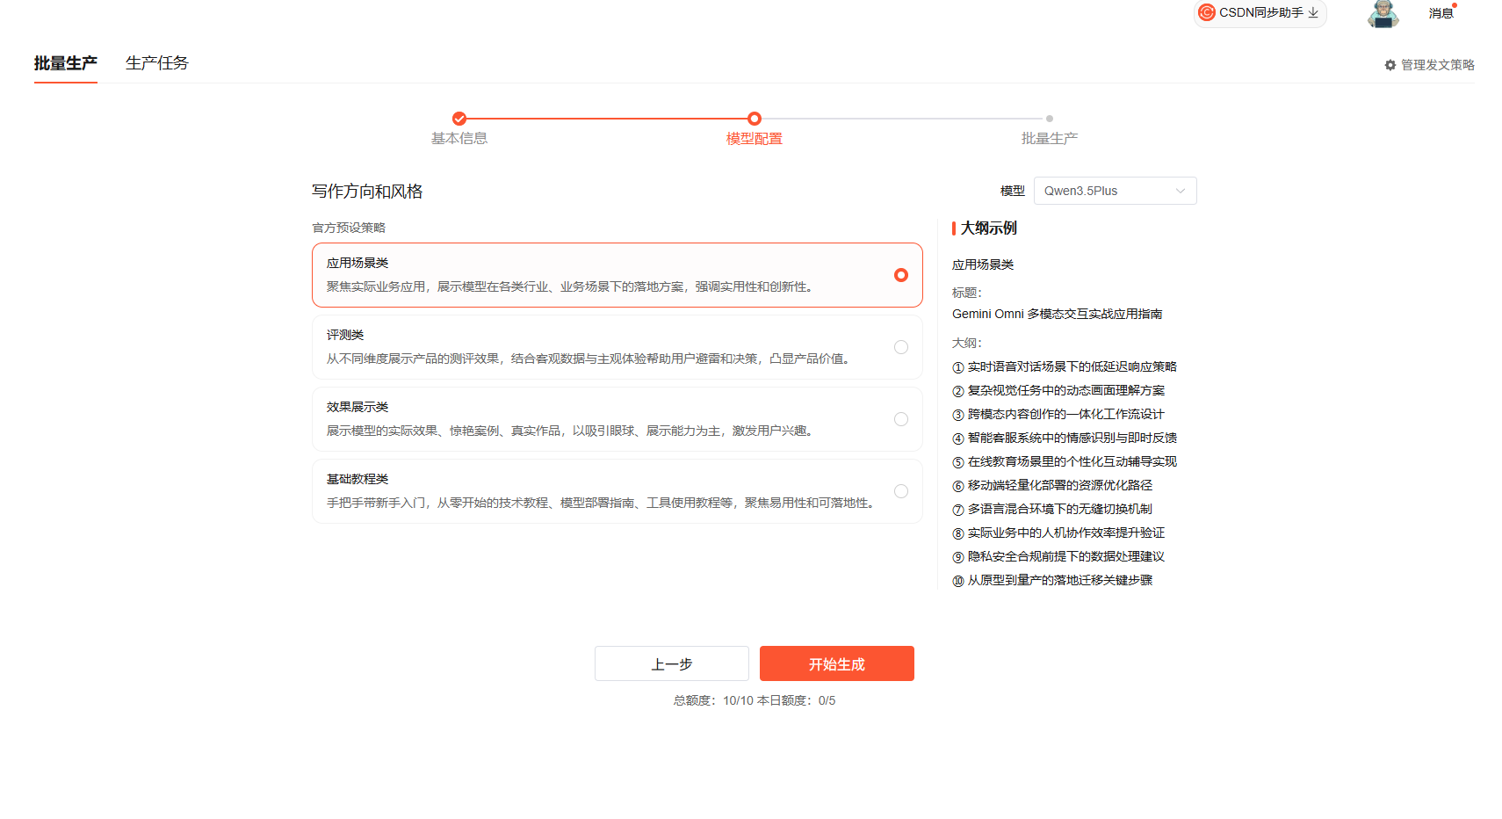This screenshot has width=1502, height=819.
Task: Open the user avatar profile
Action: (1383, 13)
